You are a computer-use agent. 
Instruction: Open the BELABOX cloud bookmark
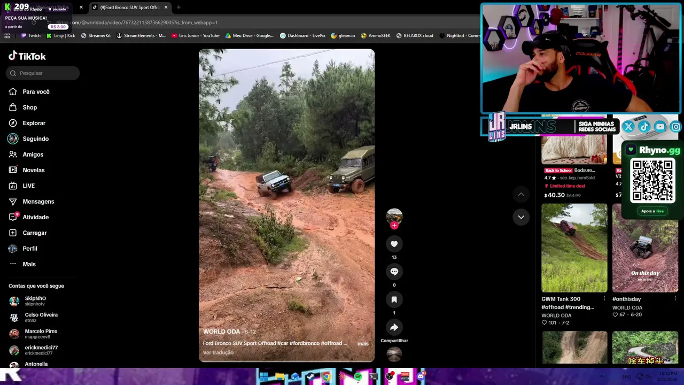[415, 36]
